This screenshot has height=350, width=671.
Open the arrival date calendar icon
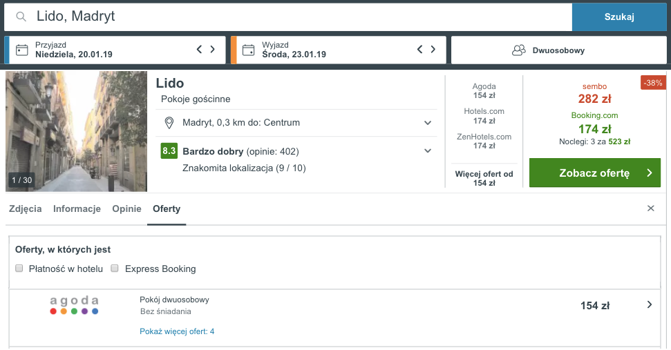[x=22, y=50]
